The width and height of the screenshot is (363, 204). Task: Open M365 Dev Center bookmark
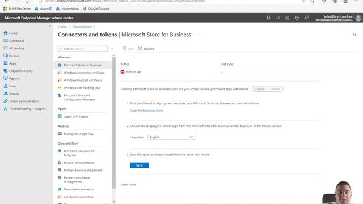click(17, 8)
